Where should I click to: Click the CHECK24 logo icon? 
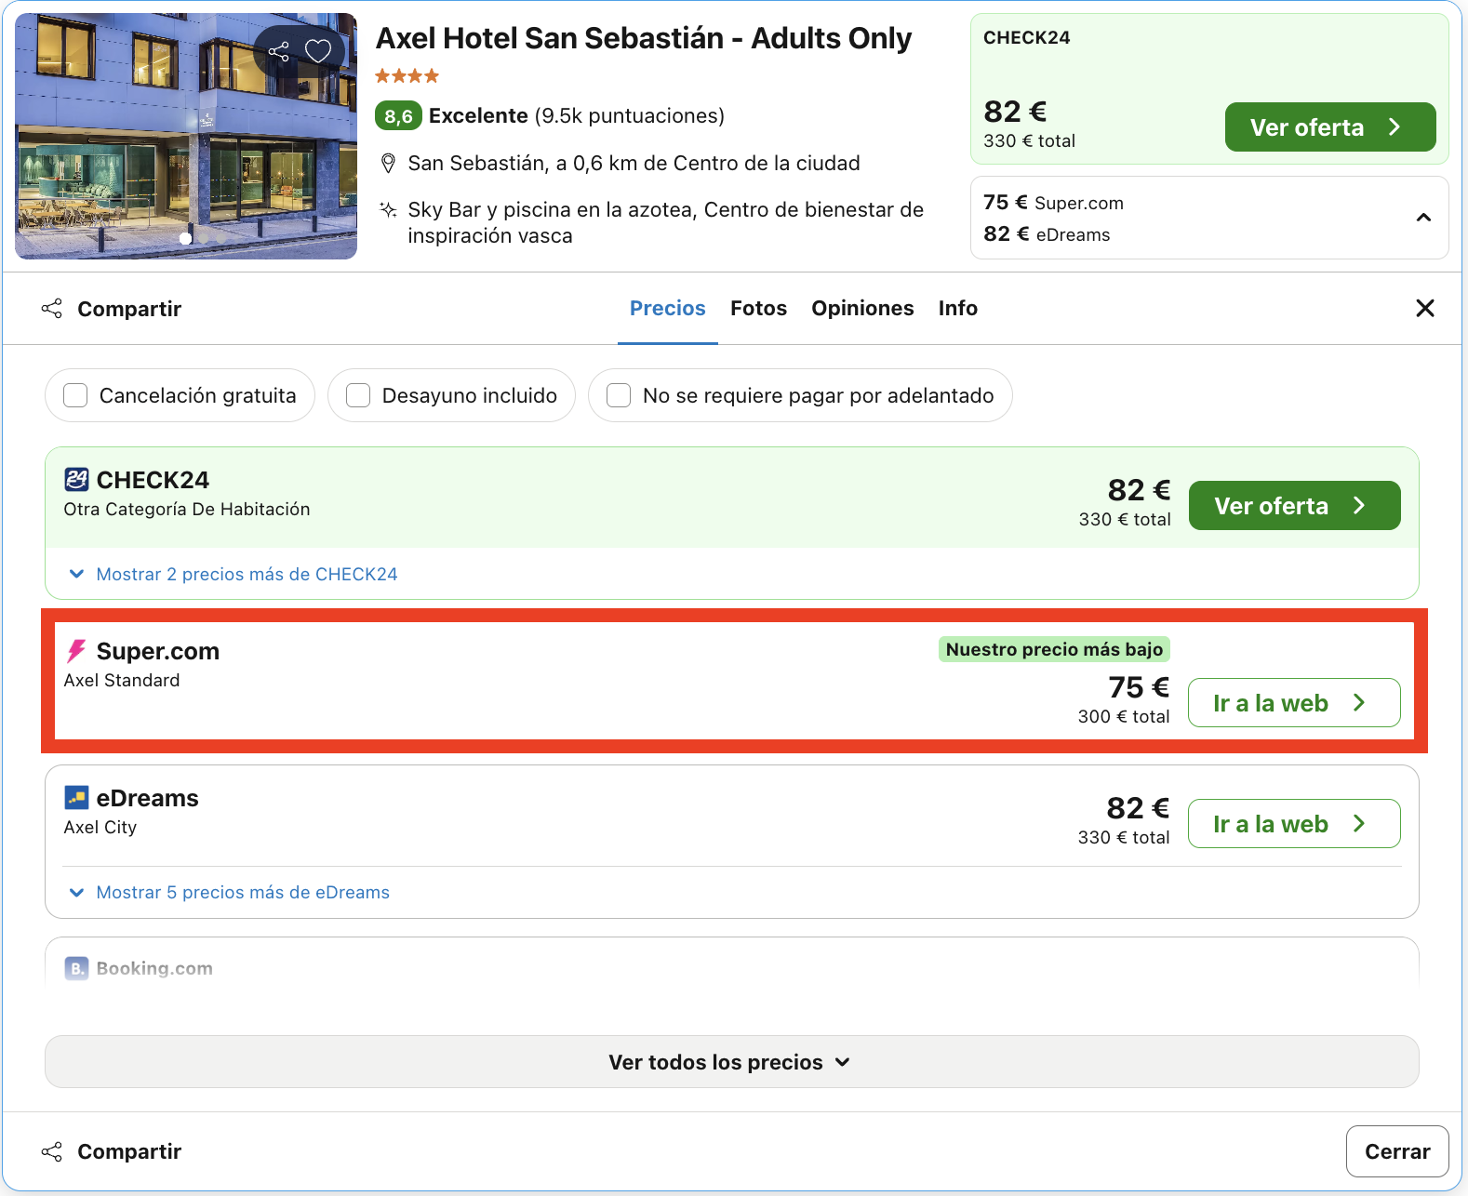(x=76, y=480)
